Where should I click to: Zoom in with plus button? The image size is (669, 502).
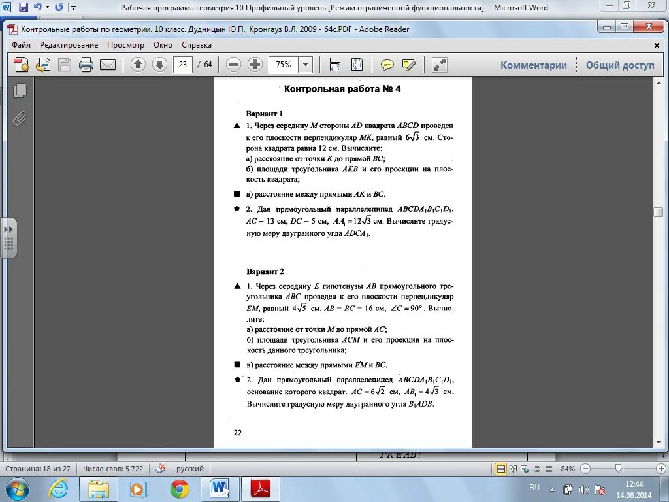coord(255,65)
